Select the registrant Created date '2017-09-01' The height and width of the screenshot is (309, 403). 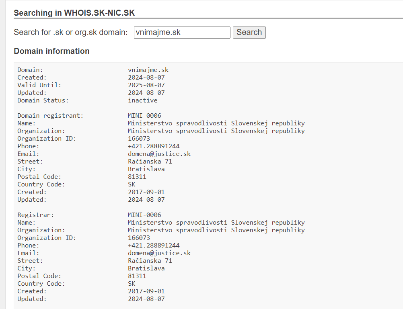(146, 192)
